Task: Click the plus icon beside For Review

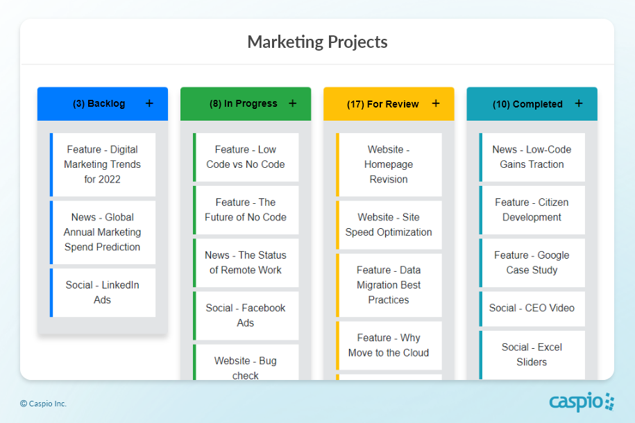Action: tap(436, 103)
